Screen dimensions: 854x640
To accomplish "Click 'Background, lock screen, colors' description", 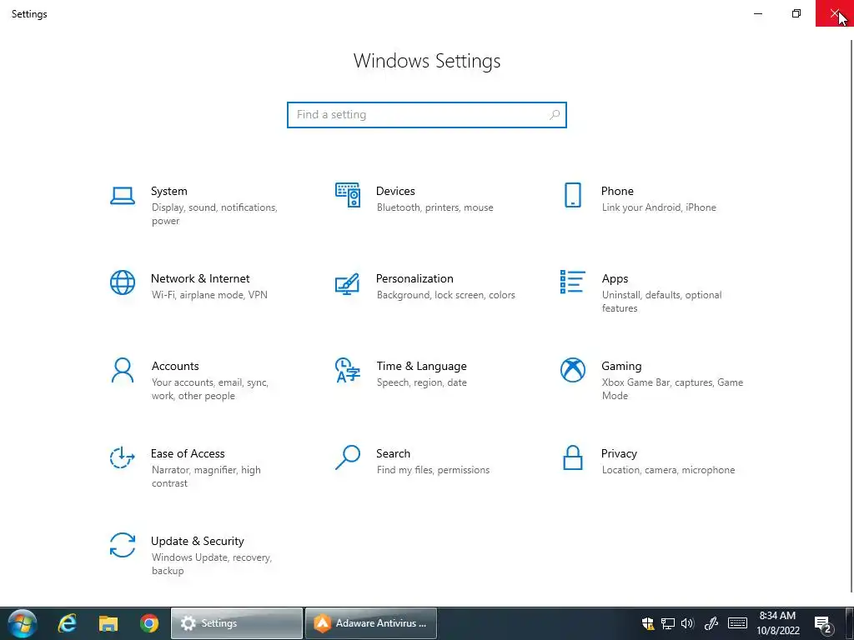I will click(x=445, y=295).
